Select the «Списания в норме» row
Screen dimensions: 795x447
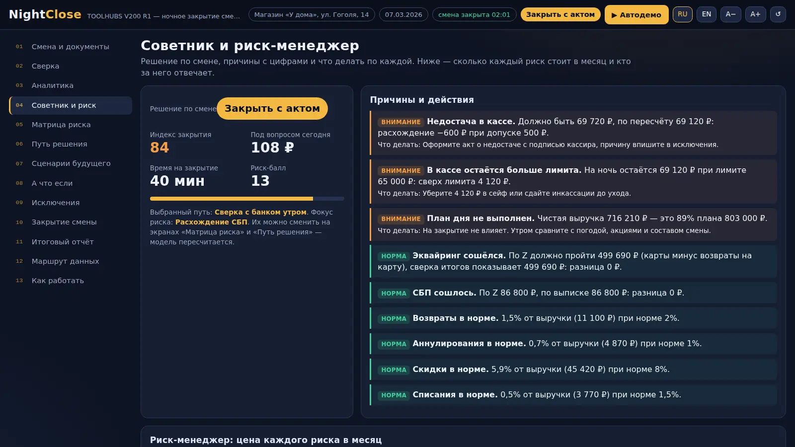(573, 395)
